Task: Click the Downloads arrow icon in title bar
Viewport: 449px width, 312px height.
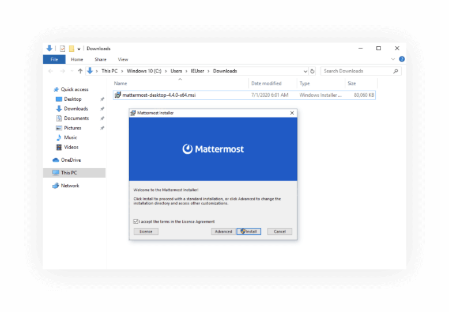Action: (x=49, y=48)
